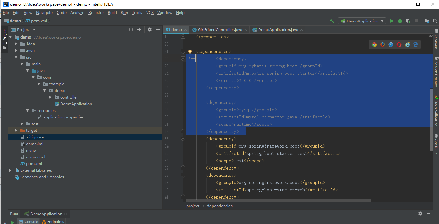The image size is (439, 224).
Task: Open the Navigate menu
Action: point(44,13)
